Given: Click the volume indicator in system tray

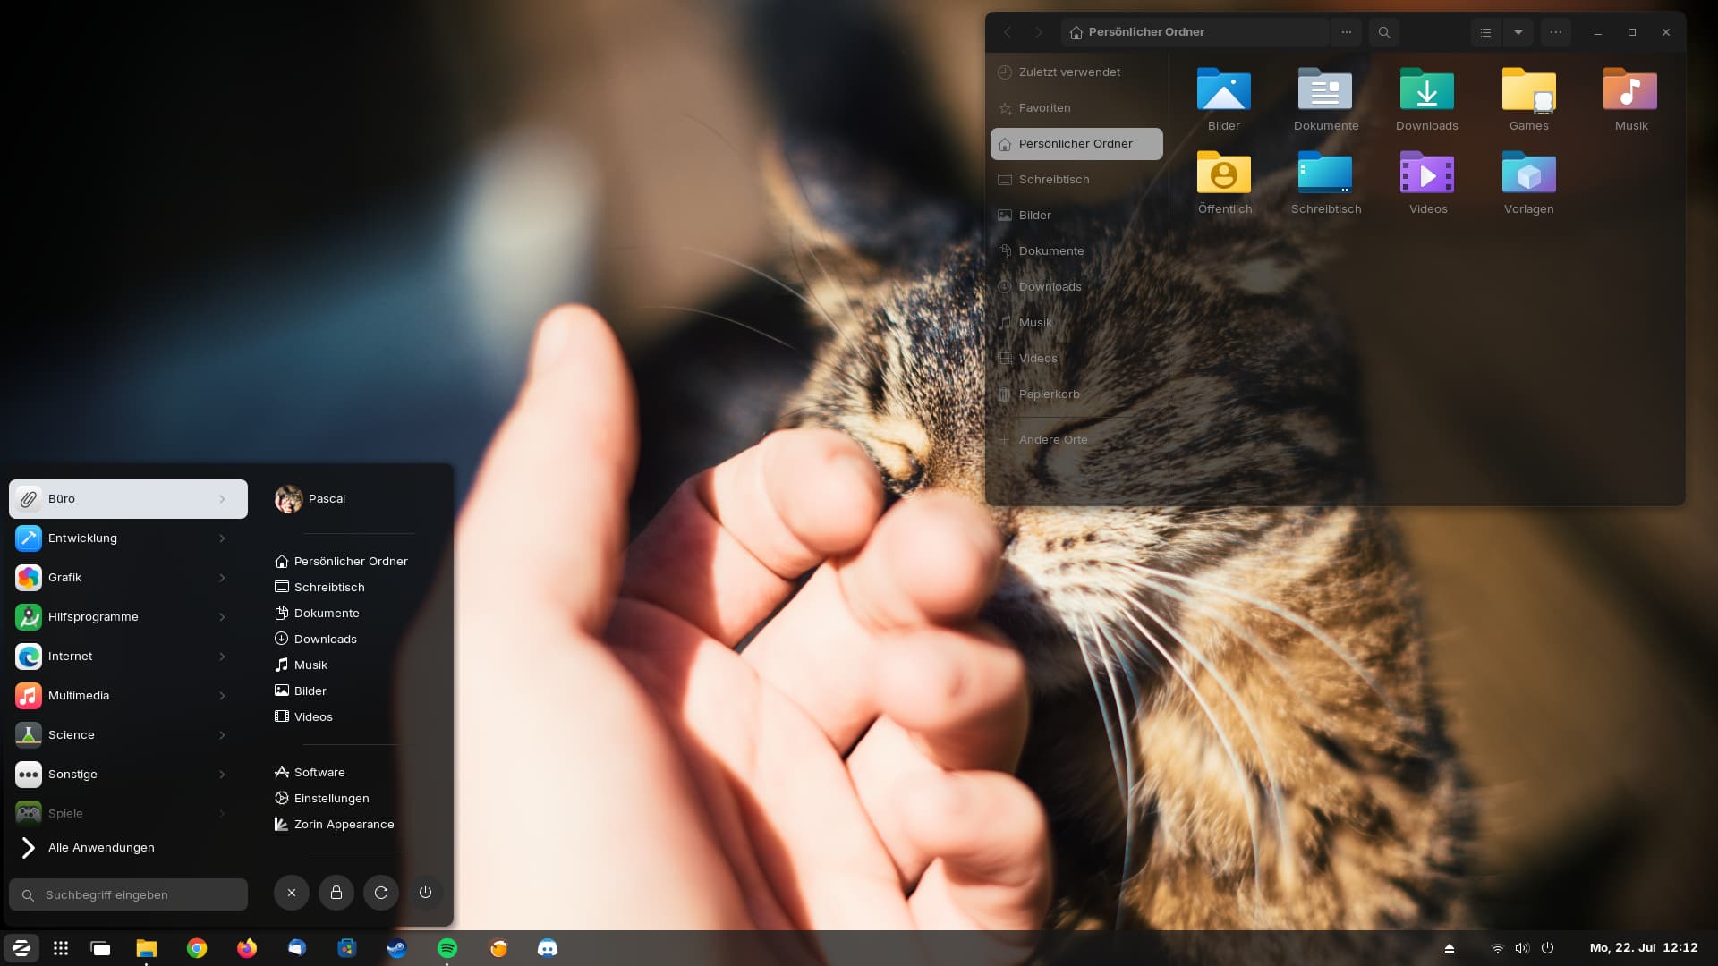Looking at the screenshot, I should tap(1522, 948).
